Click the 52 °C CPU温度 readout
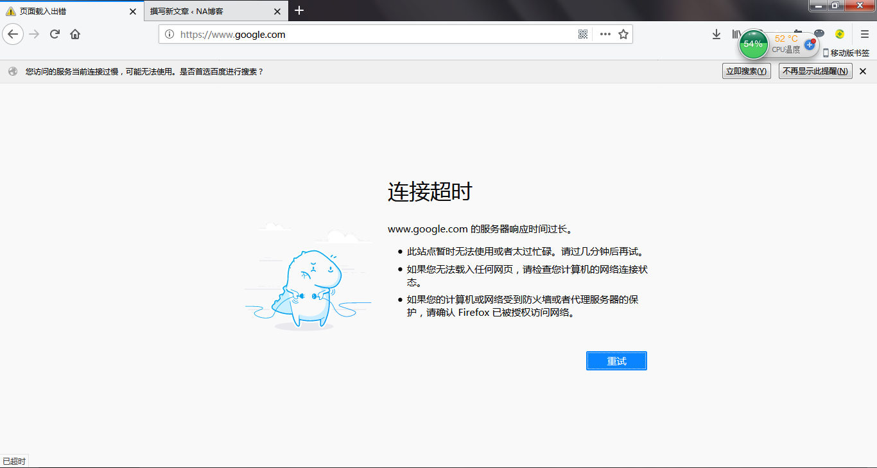 tap(786, 44)
